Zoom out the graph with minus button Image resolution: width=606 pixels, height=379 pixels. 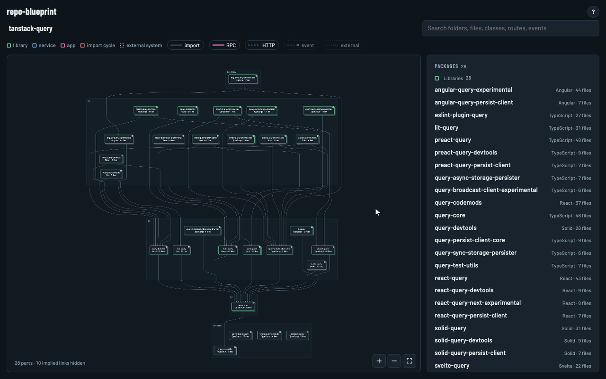[394, 361]
